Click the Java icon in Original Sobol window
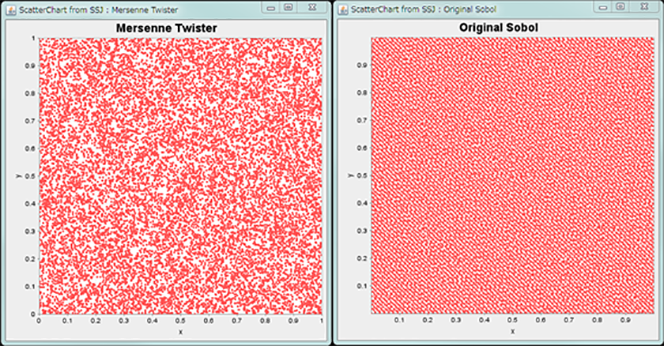664x346 pixels. (x=343, y=8)
